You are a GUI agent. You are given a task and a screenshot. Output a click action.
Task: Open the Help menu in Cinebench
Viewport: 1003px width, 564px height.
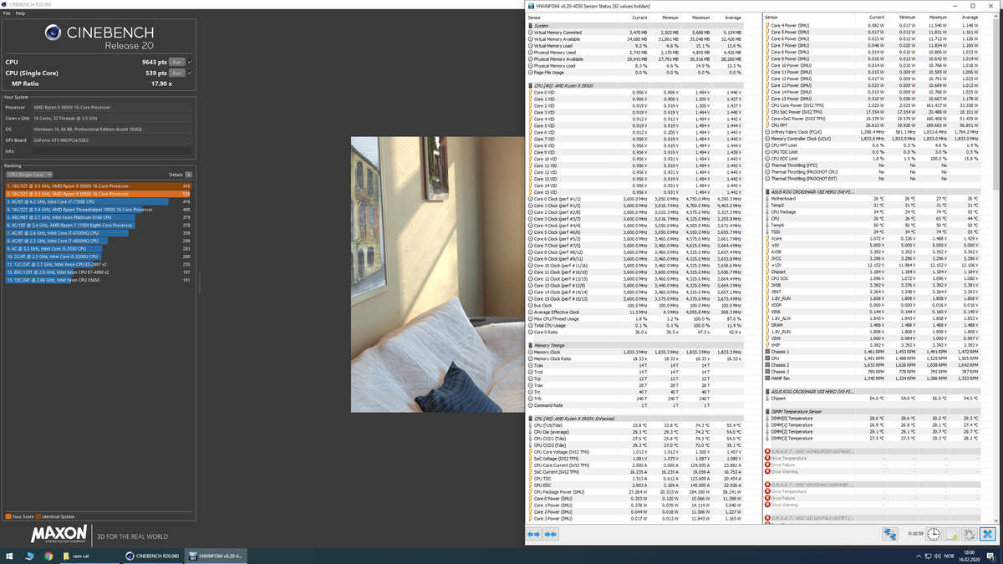pos(20,13)
